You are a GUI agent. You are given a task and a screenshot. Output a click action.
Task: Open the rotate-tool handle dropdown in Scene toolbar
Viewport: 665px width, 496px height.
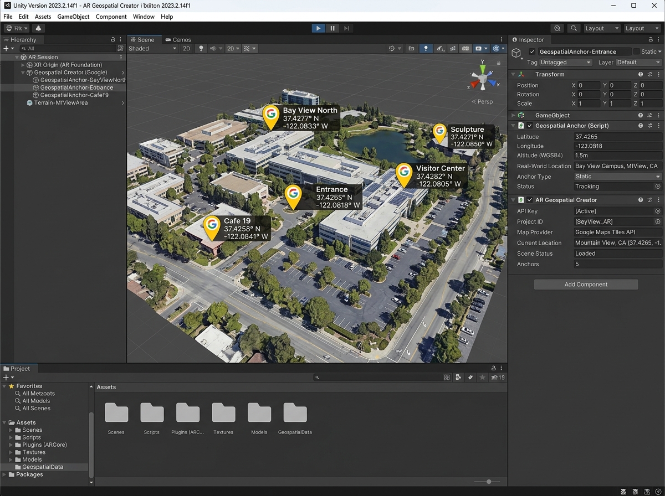(395, 49)
